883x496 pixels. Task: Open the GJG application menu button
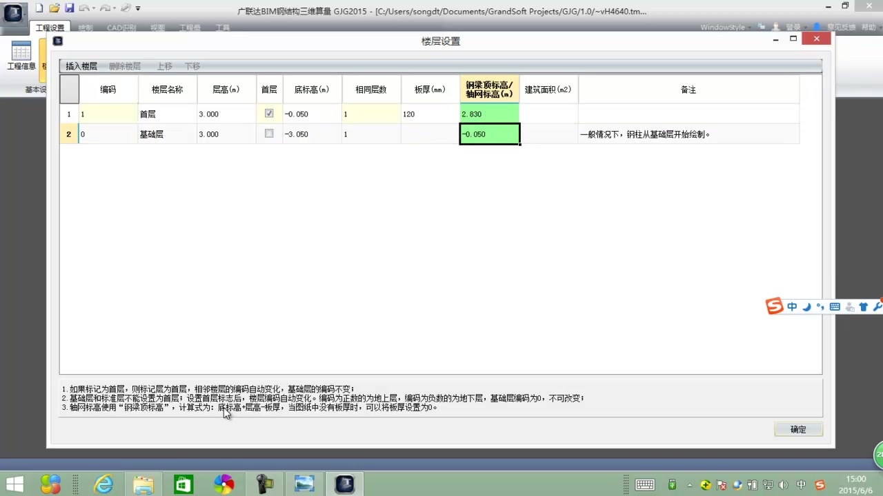tap(13, 13)
